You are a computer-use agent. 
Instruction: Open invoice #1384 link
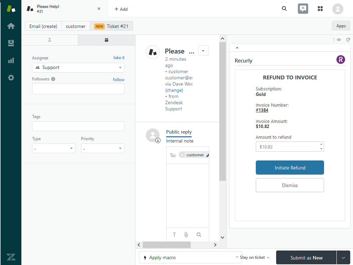point(262,110)
